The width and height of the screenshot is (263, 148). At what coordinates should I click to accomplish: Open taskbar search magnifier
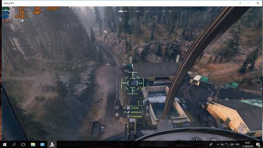tap(14, 144)
